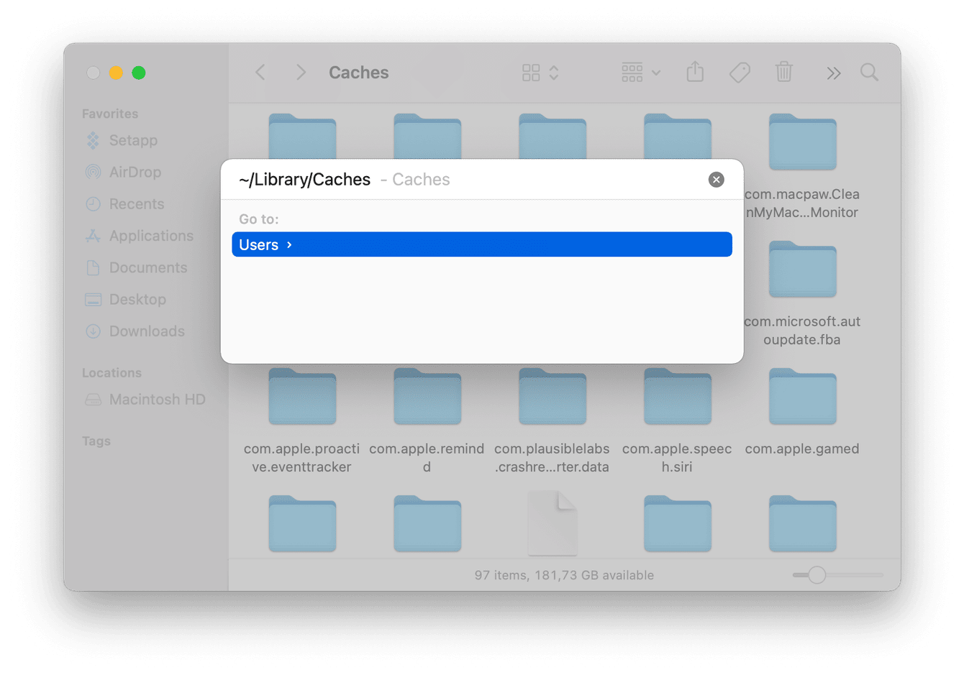Click the Caches window title
The width and height of the screenshot is (964, 675).
click(358, 72)
